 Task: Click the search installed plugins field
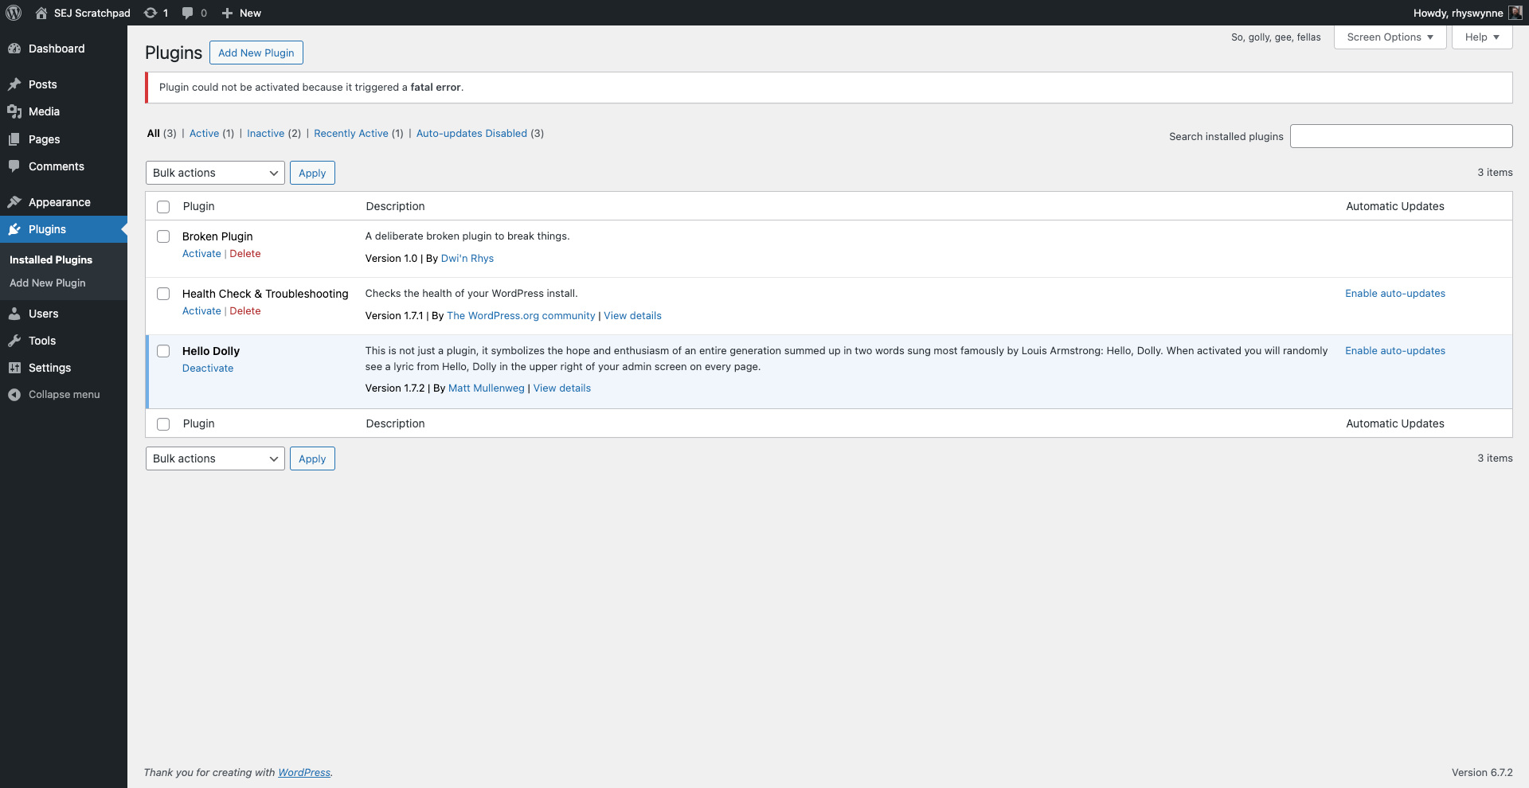(x=1401, y=136)
